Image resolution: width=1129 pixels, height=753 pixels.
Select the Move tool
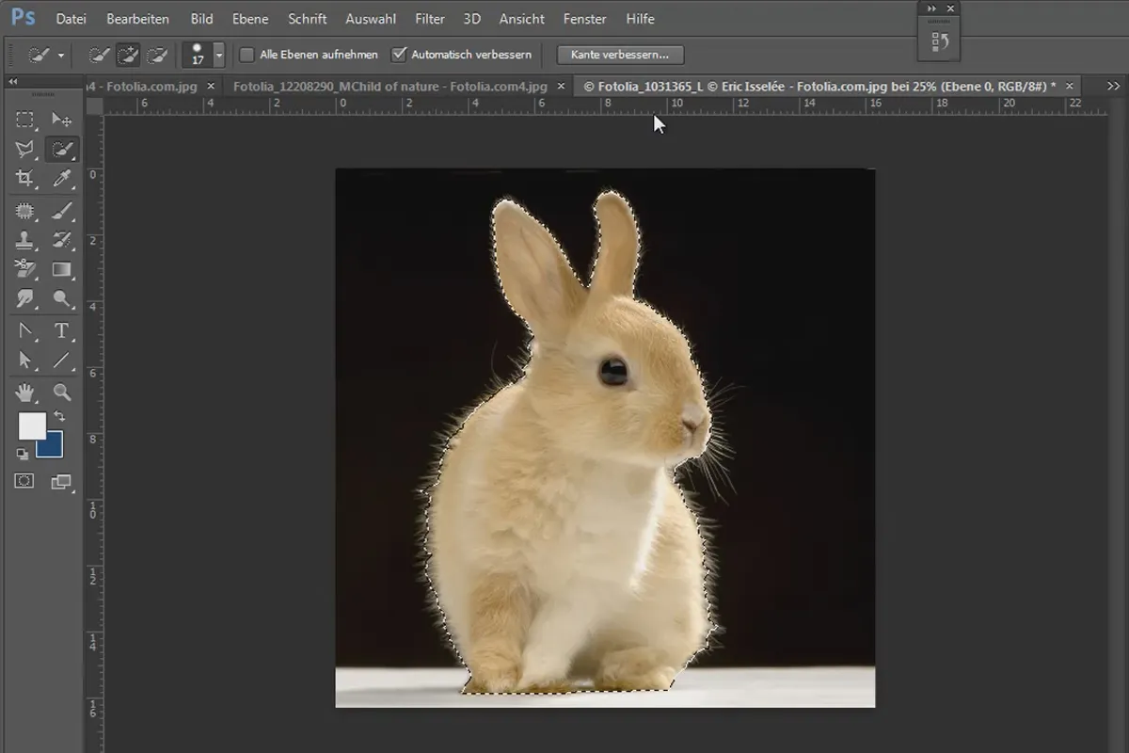(x=62, y=120)
